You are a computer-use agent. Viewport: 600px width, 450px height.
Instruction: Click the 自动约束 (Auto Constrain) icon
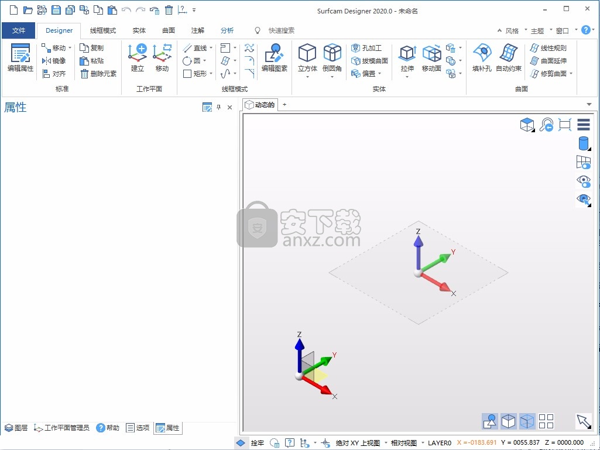click(x=508, y=53)
